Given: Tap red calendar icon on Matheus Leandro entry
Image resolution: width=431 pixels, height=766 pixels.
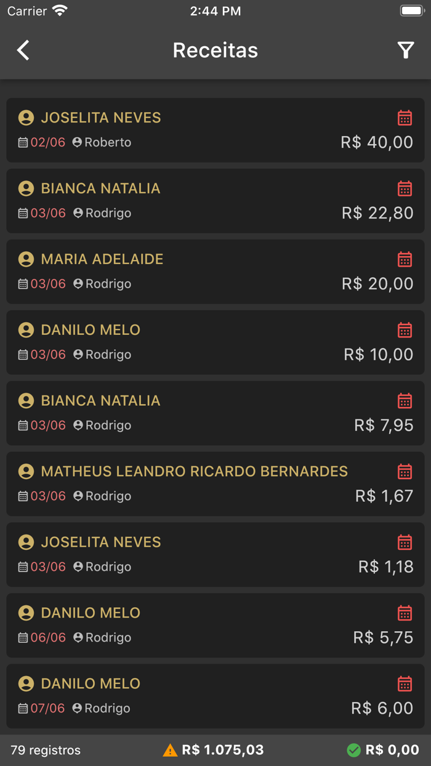Looking at the screenshot, I should tap(405, 472).
